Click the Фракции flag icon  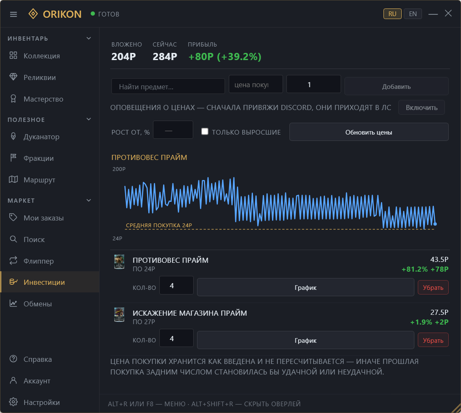click(13, 158)
